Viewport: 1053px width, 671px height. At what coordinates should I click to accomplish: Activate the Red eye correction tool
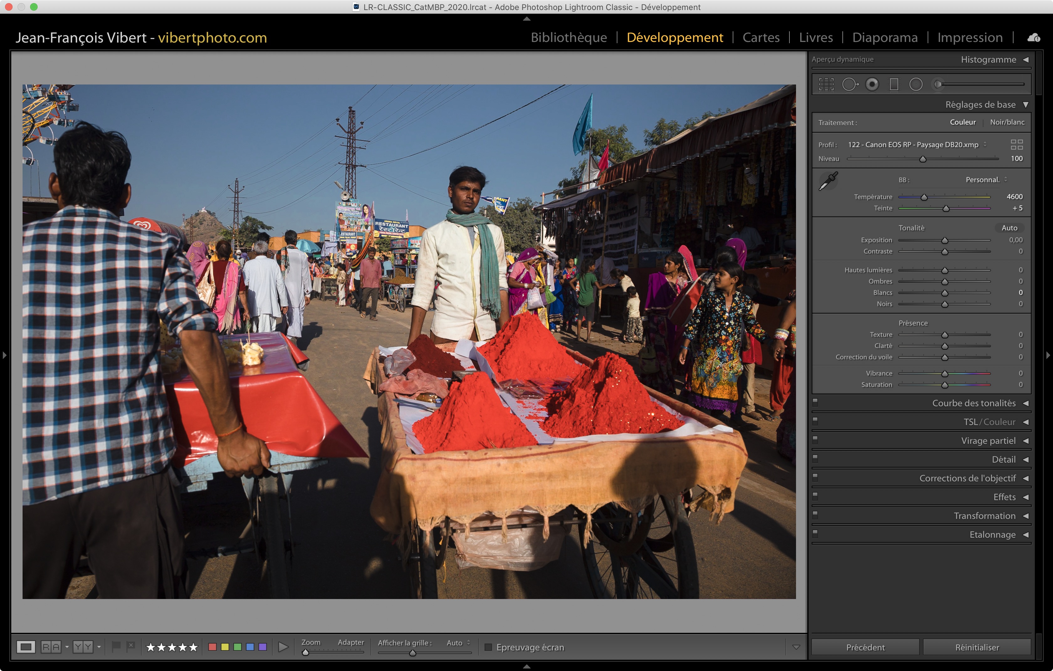[872, 84]
